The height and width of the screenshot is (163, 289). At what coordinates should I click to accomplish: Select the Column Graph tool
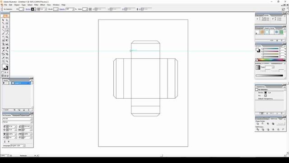[7, 44]
